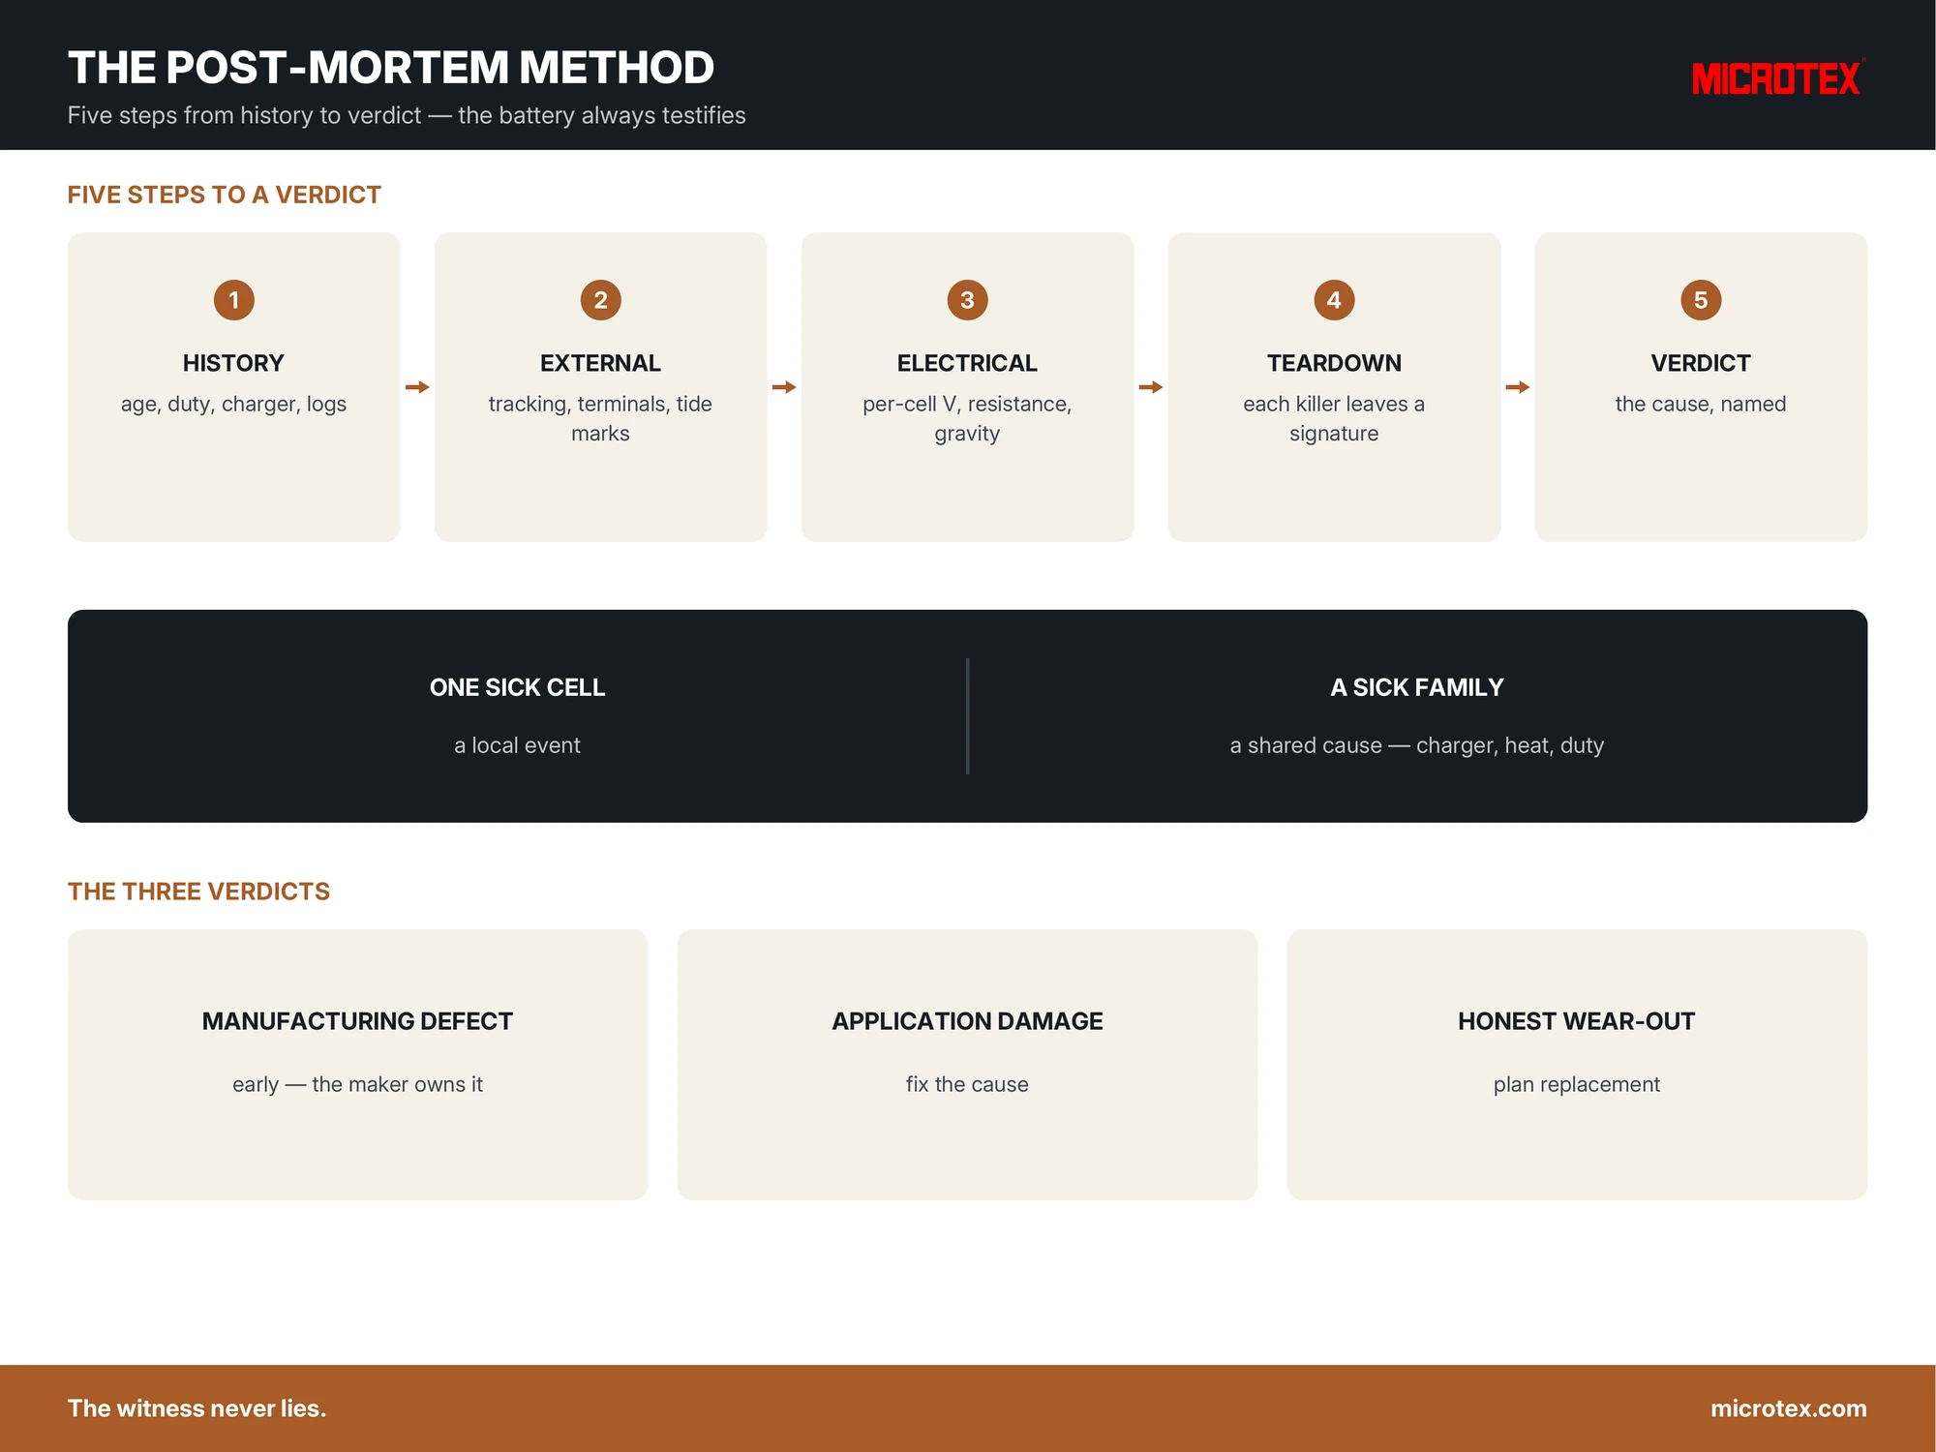Click the 'TEARDOWN' step title
Screen dimensions: 1936x1452
tap(1334, 363)
